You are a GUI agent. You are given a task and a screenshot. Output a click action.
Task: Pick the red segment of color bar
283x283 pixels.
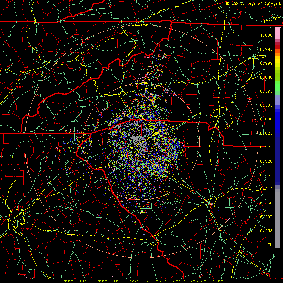pos(278,47)
